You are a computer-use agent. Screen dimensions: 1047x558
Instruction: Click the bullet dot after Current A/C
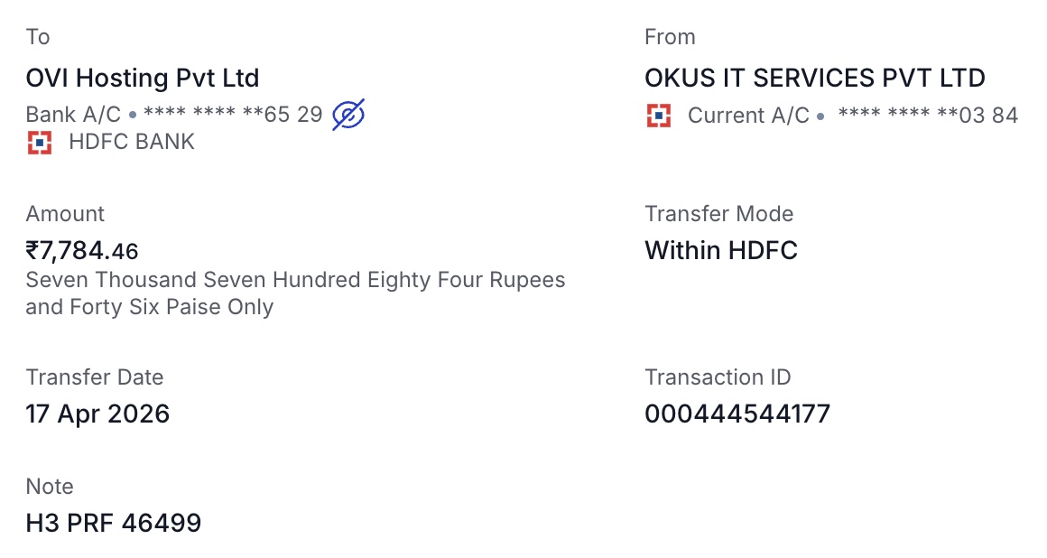point(820,116)
